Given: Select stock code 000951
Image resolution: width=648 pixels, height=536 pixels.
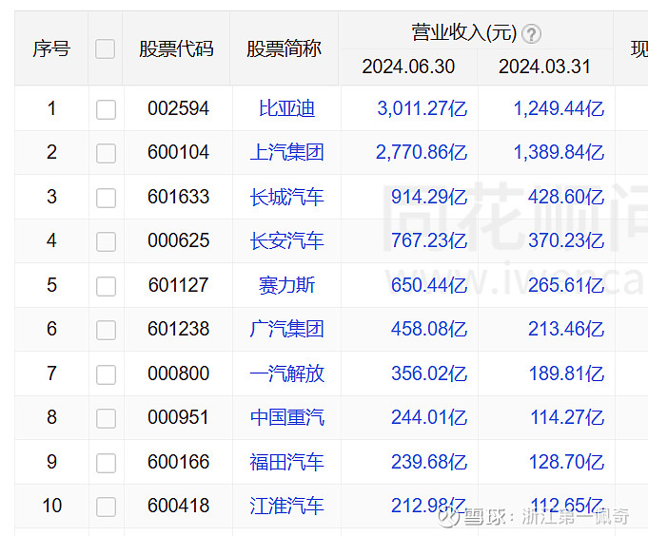Looking at the screenshot, I should coord(179,417).
